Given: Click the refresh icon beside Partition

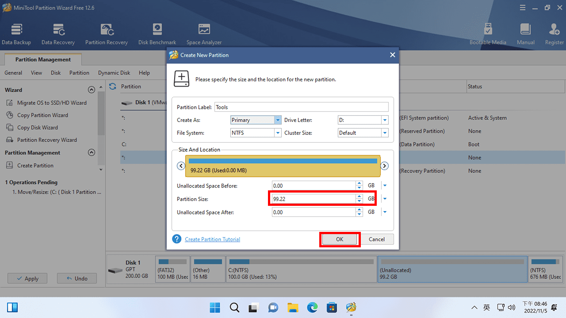Looking at the screenshot, I should [x=112, y=87].
